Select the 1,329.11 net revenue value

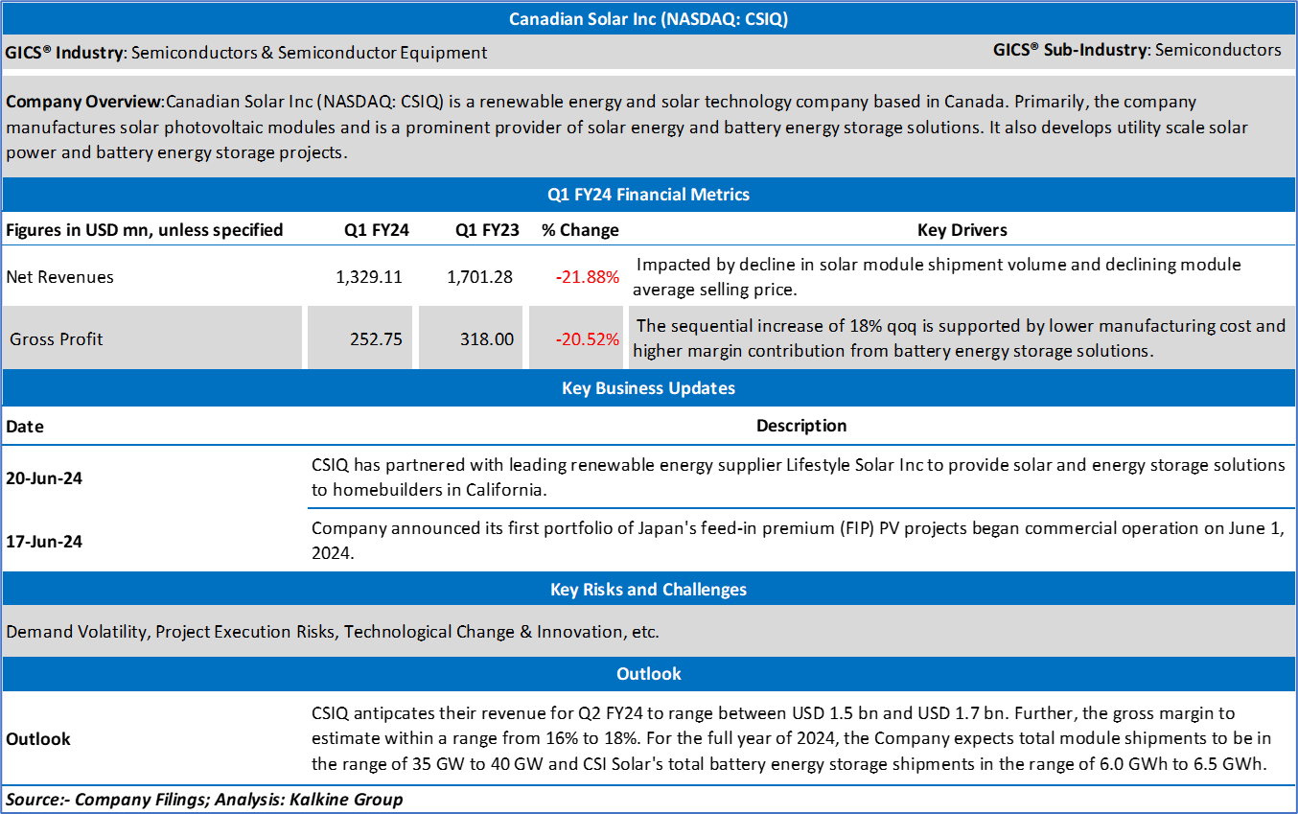coord(369,277)
